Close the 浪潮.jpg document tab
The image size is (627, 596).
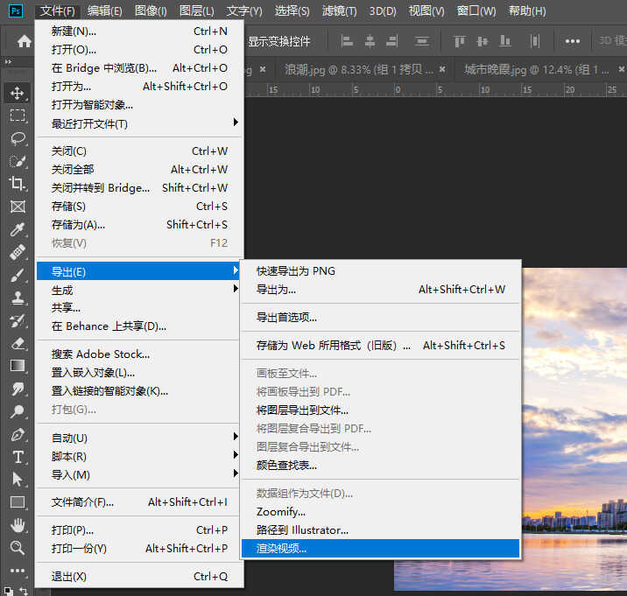[441, 69]
